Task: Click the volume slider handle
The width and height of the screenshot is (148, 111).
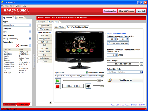Action: [102, 86]
